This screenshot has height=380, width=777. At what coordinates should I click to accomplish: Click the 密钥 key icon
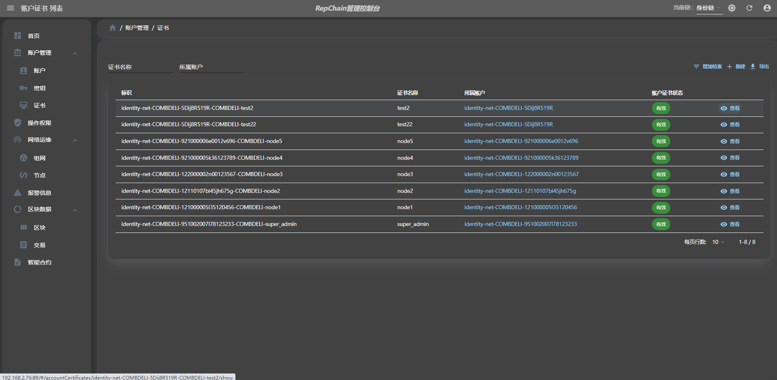24,88
